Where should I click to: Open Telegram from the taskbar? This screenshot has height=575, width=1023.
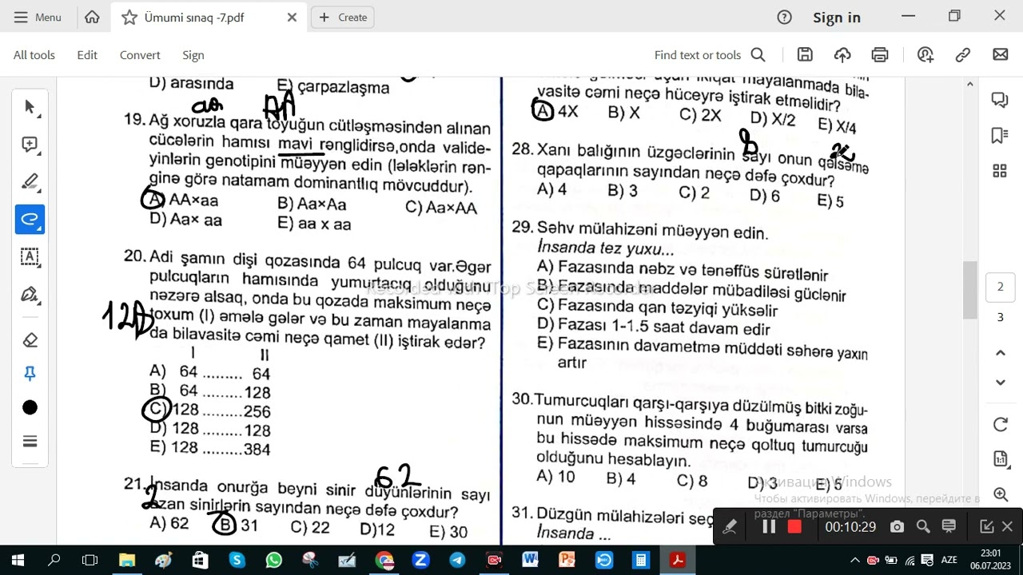(x=457, y=560)
